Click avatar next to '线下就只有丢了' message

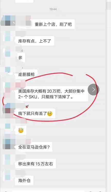click(8, 108)
